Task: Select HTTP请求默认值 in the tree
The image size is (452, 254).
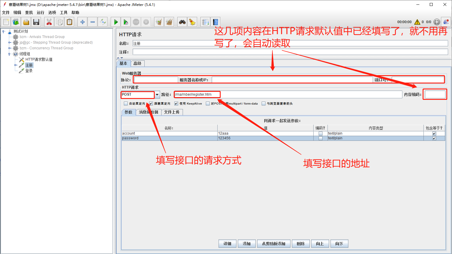Action: pos(39,59)
